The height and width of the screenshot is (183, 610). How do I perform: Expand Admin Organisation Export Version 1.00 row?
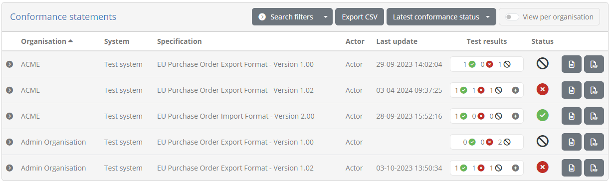(9, 142)
